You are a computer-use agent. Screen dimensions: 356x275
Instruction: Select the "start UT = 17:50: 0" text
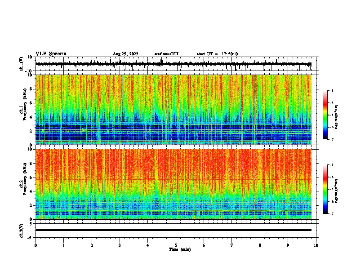pyautogui.click(x=217, y=54)
